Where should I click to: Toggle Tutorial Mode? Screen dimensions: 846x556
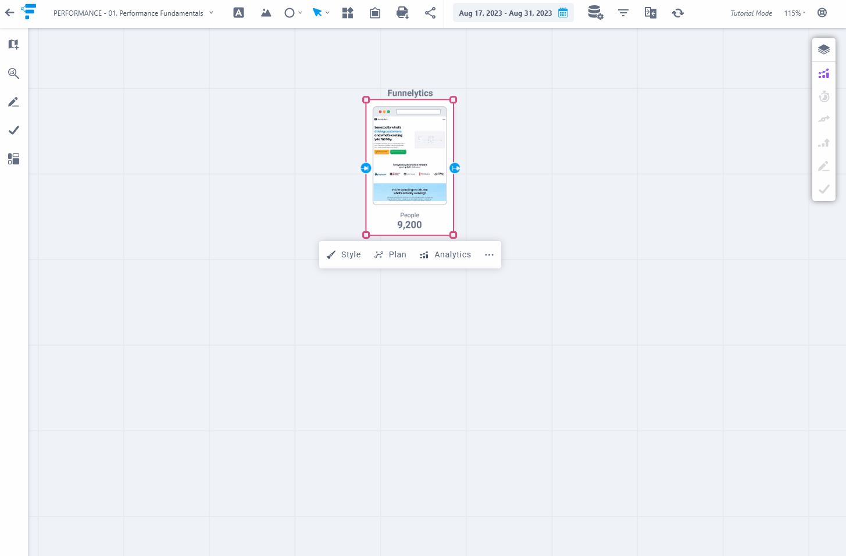click(x=751, y=13)
